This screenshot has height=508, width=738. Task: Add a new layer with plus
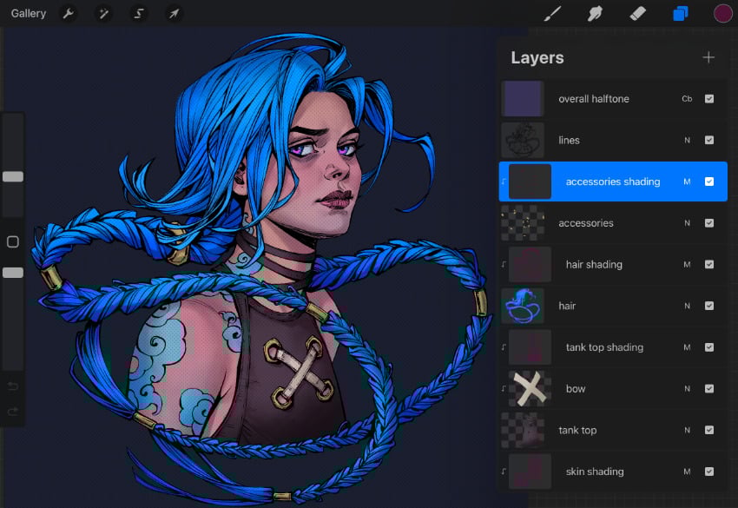708,57
